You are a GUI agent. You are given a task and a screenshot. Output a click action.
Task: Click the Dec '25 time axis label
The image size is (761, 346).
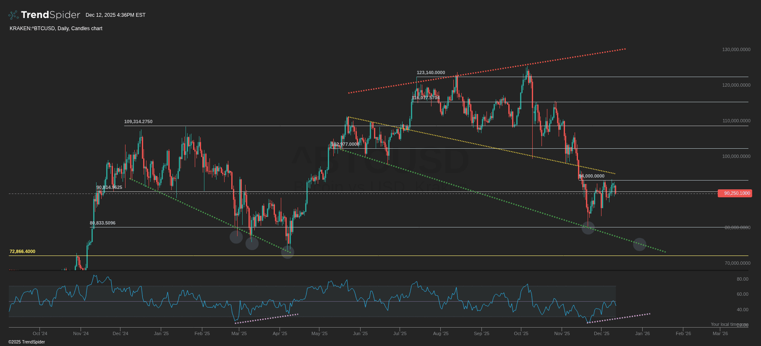(601, 333)
